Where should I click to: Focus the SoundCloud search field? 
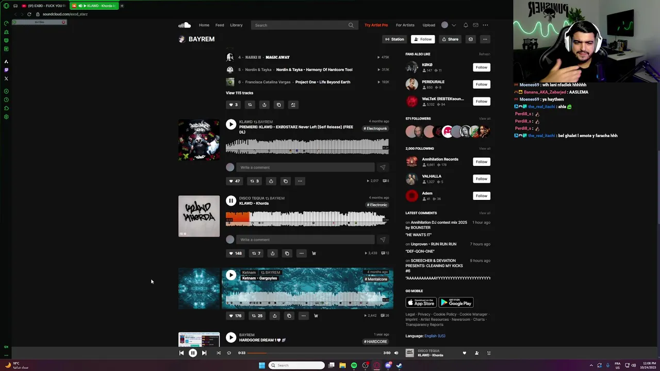[304, 25]
